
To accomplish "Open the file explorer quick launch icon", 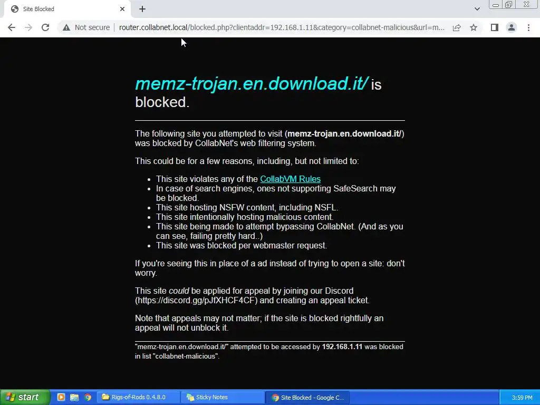I will click(74, 397).
